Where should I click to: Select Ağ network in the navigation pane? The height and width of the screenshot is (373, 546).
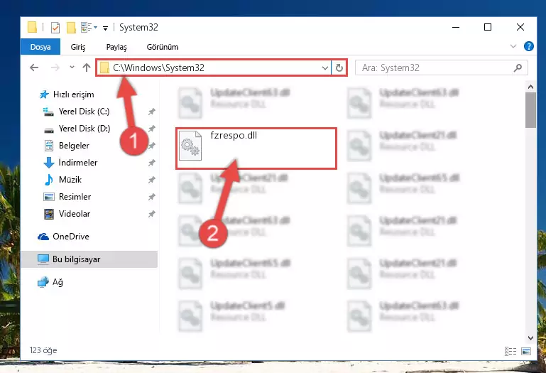coord(58,281)
